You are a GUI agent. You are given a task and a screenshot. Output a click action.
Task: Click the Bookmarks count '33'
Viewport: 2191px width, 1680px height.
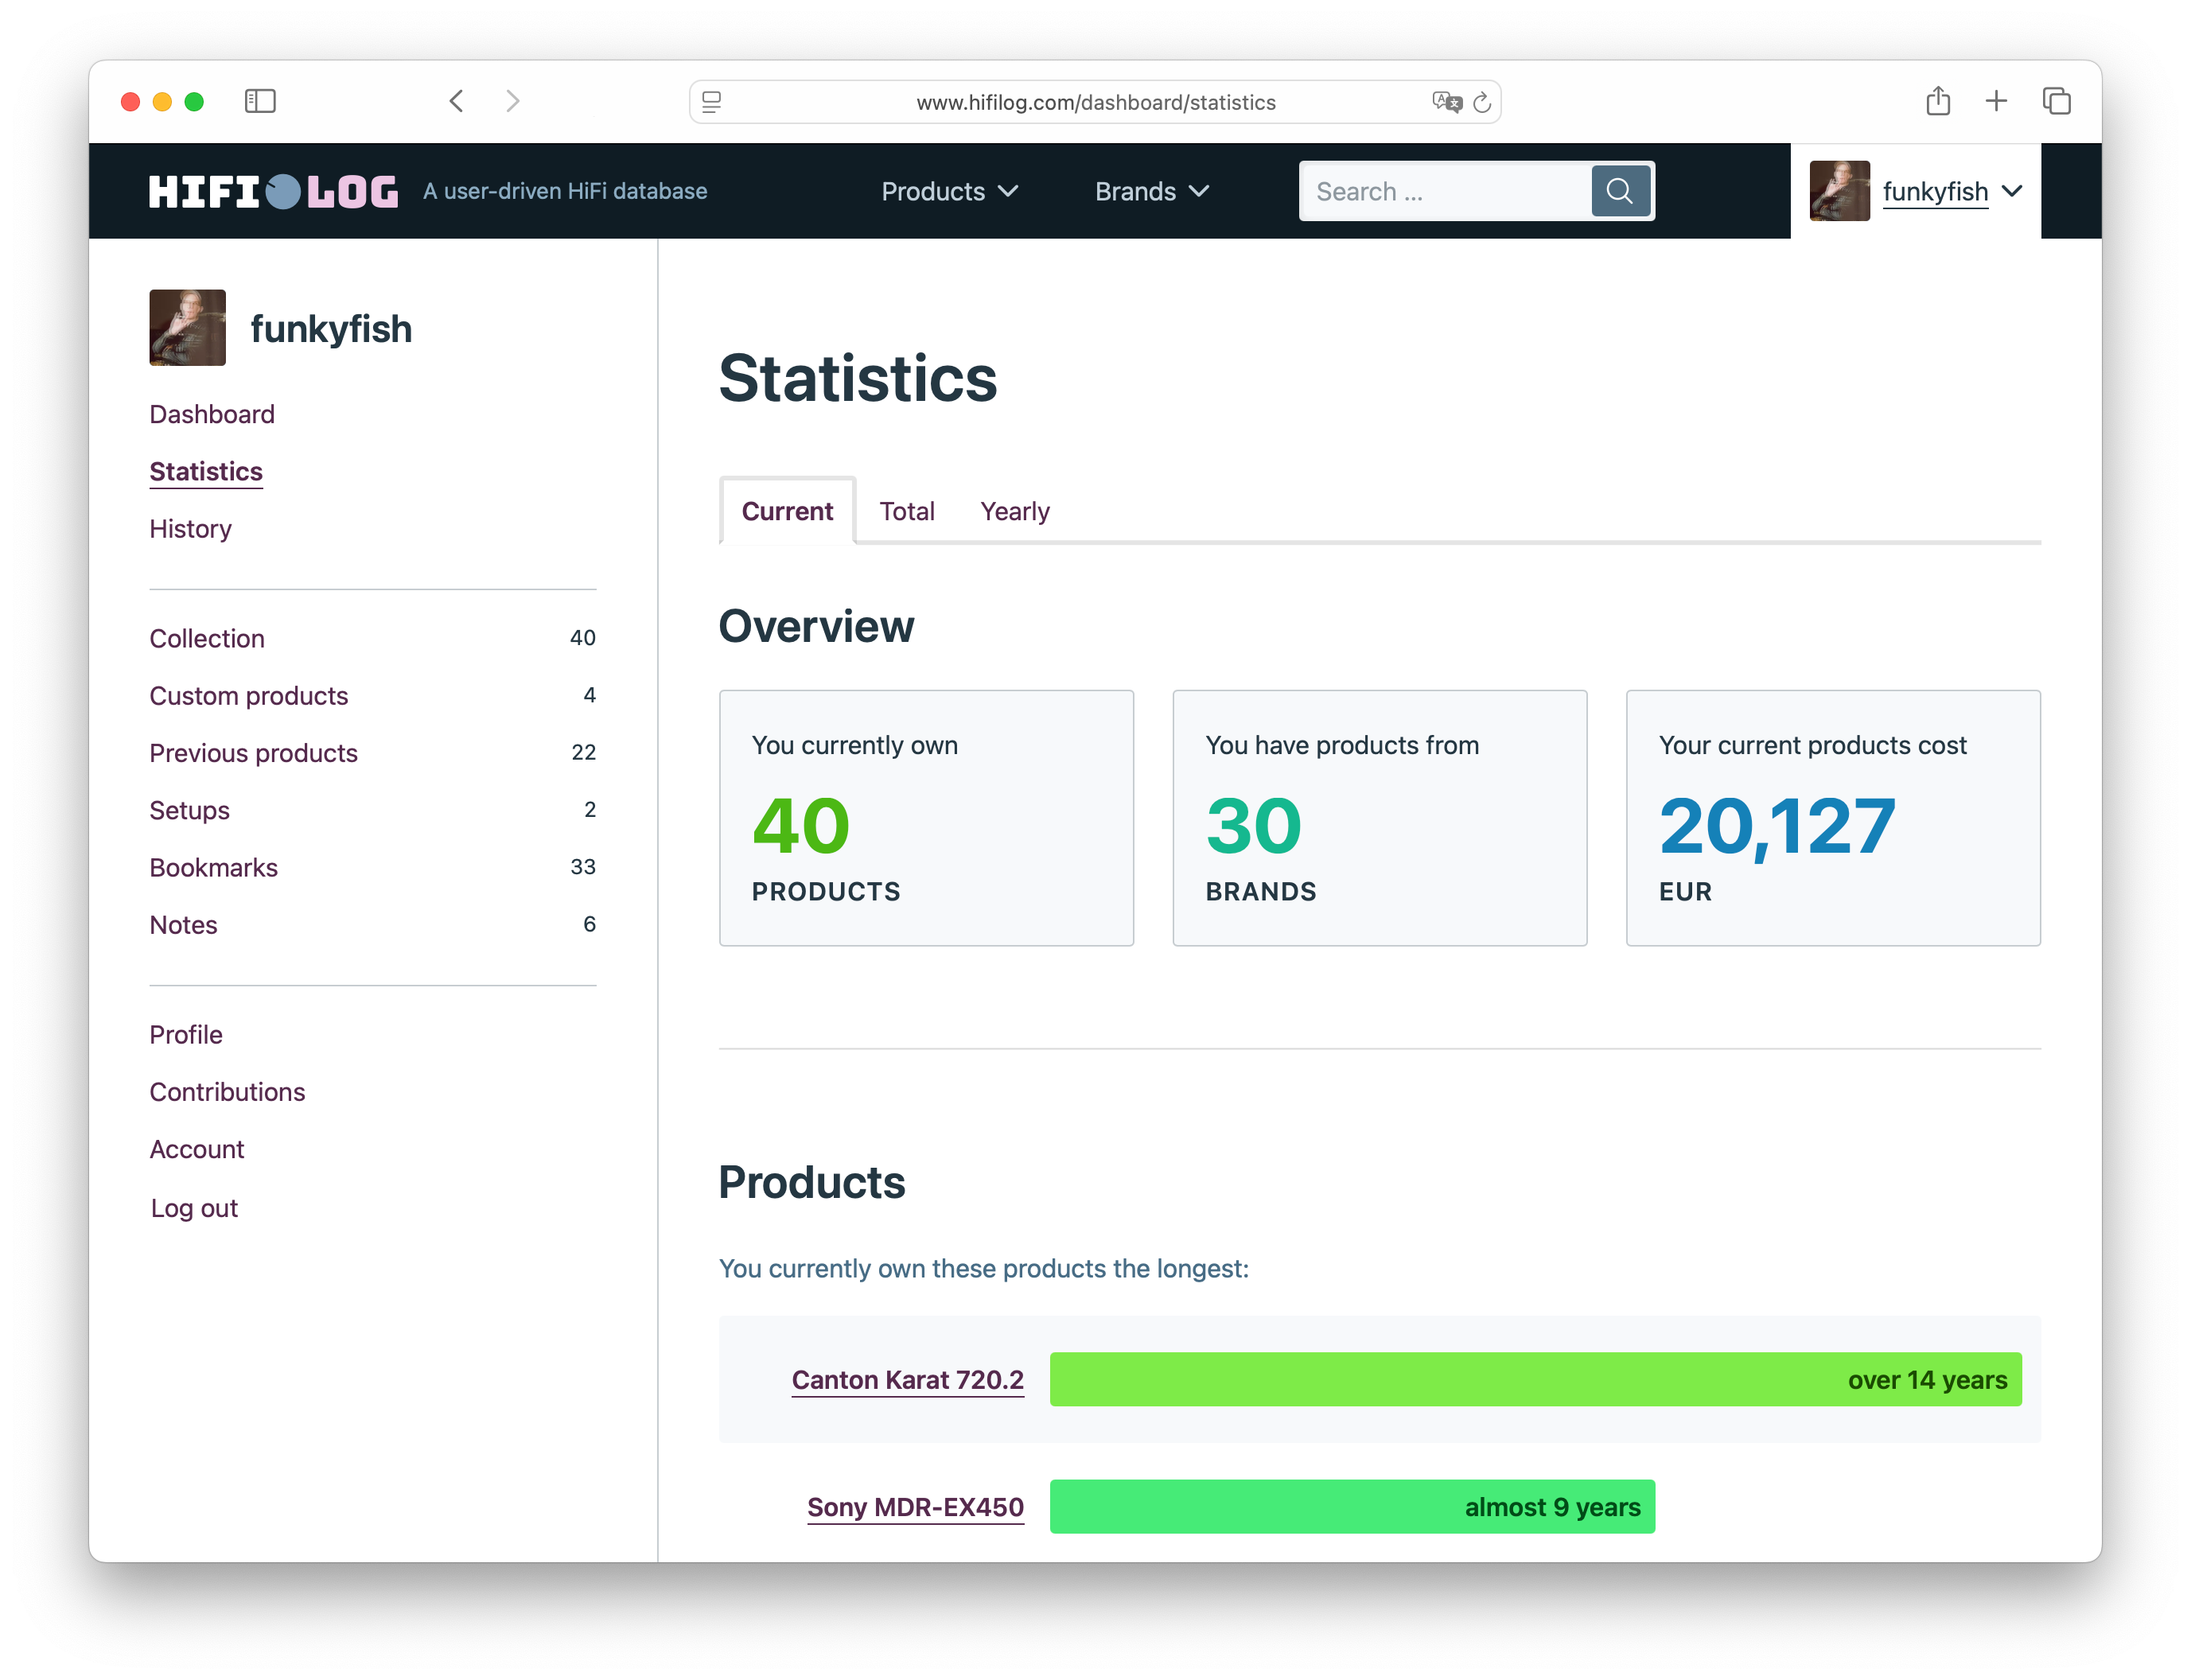(583, 867)
